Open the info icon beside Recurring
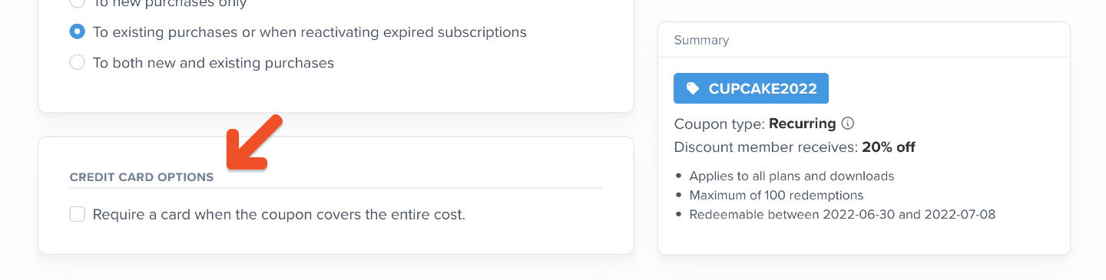The width and height of the screenshot is (1106, 280). [x=848, y=123]
